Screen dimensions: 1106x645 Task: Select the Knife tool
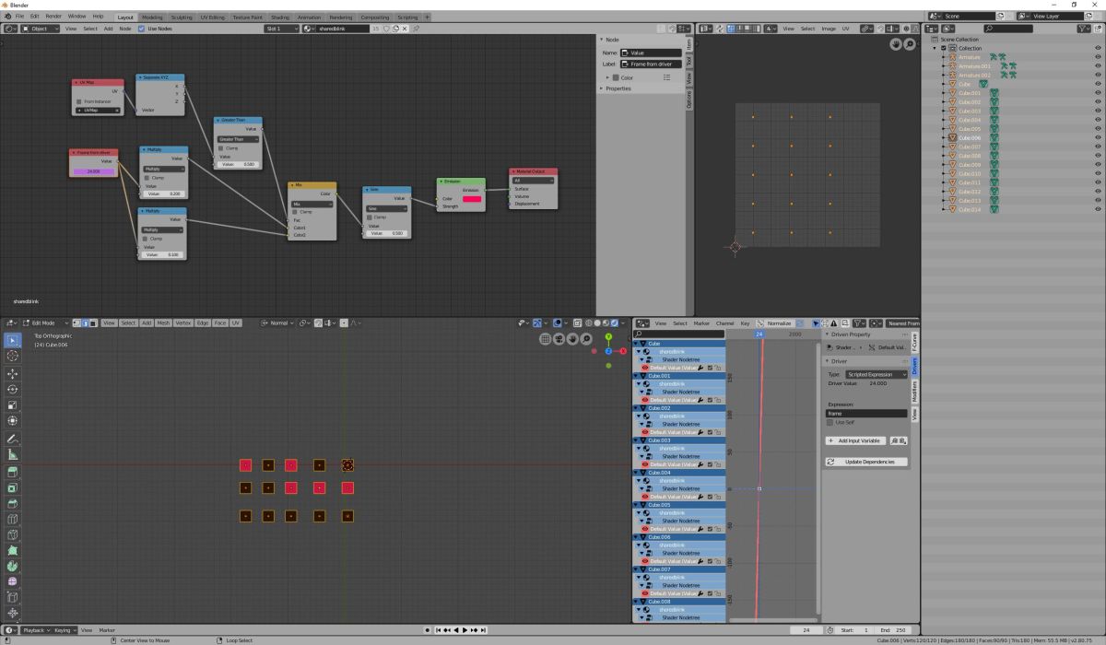(x=13, y=534)
